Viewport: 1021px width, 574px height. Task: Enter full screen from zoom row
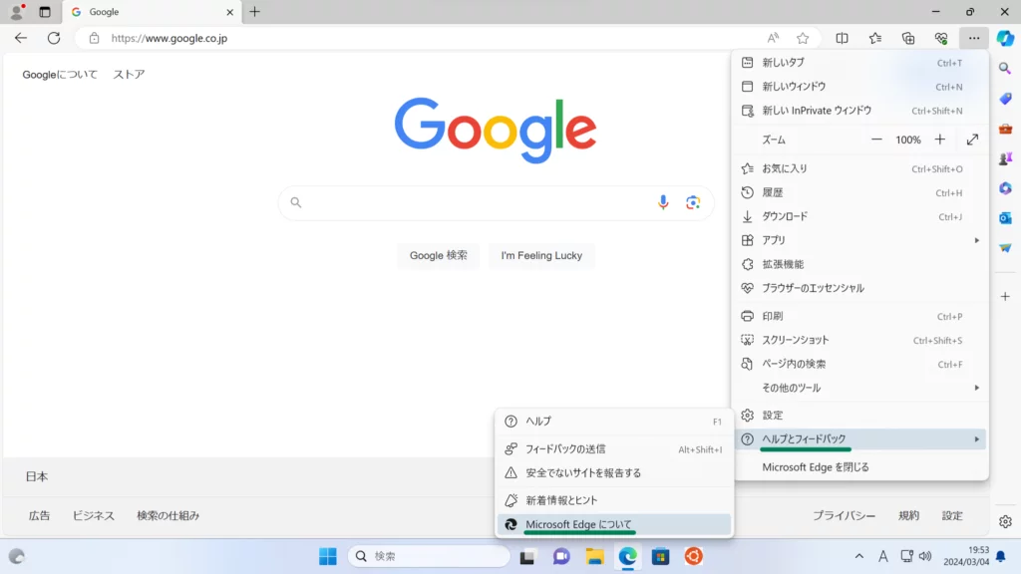[972, 140]
